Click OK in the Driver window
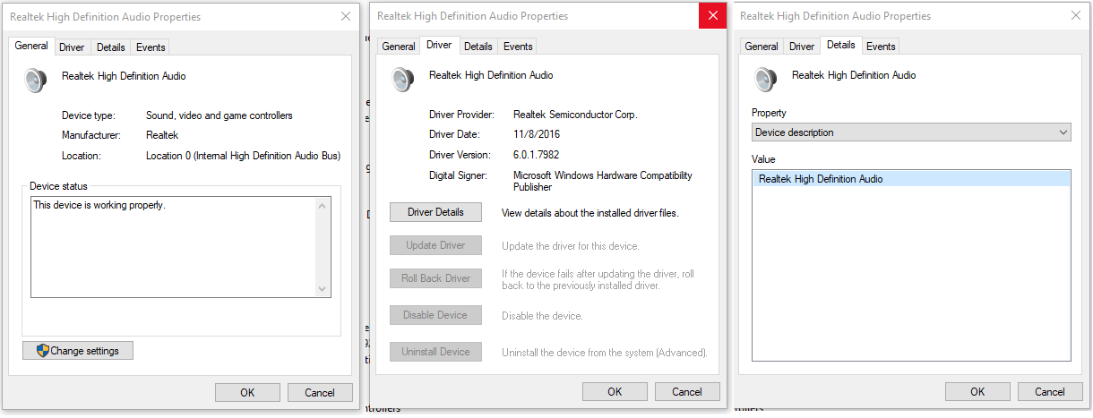 (615, 391)
